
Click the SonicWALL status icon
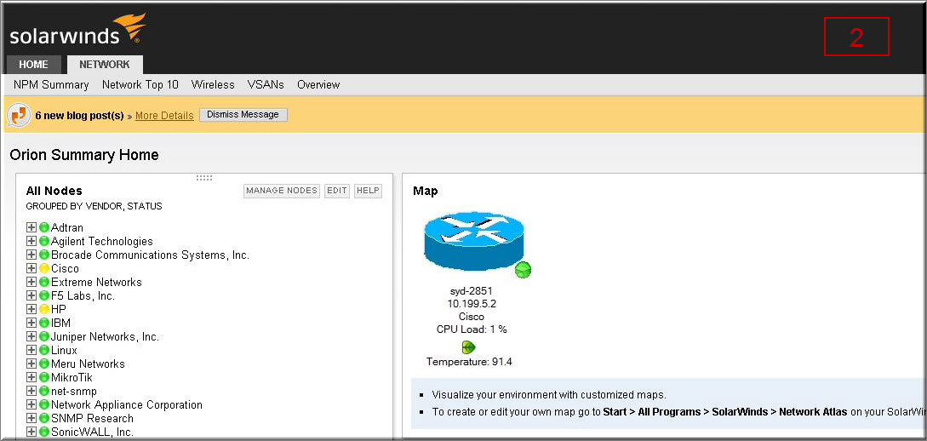pyautogui.click(x=44, y=432)
